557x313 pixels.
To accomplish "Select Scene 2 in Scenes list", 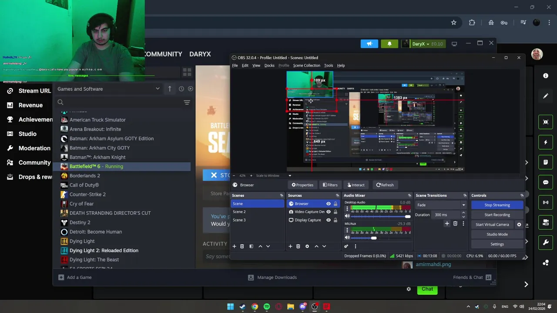I will click(257, 212).
